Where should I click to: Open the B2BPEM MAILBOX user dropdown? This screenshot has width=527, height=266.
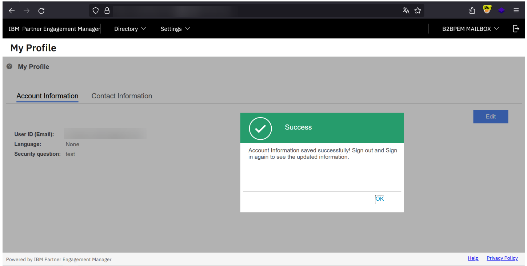(470, 29)
